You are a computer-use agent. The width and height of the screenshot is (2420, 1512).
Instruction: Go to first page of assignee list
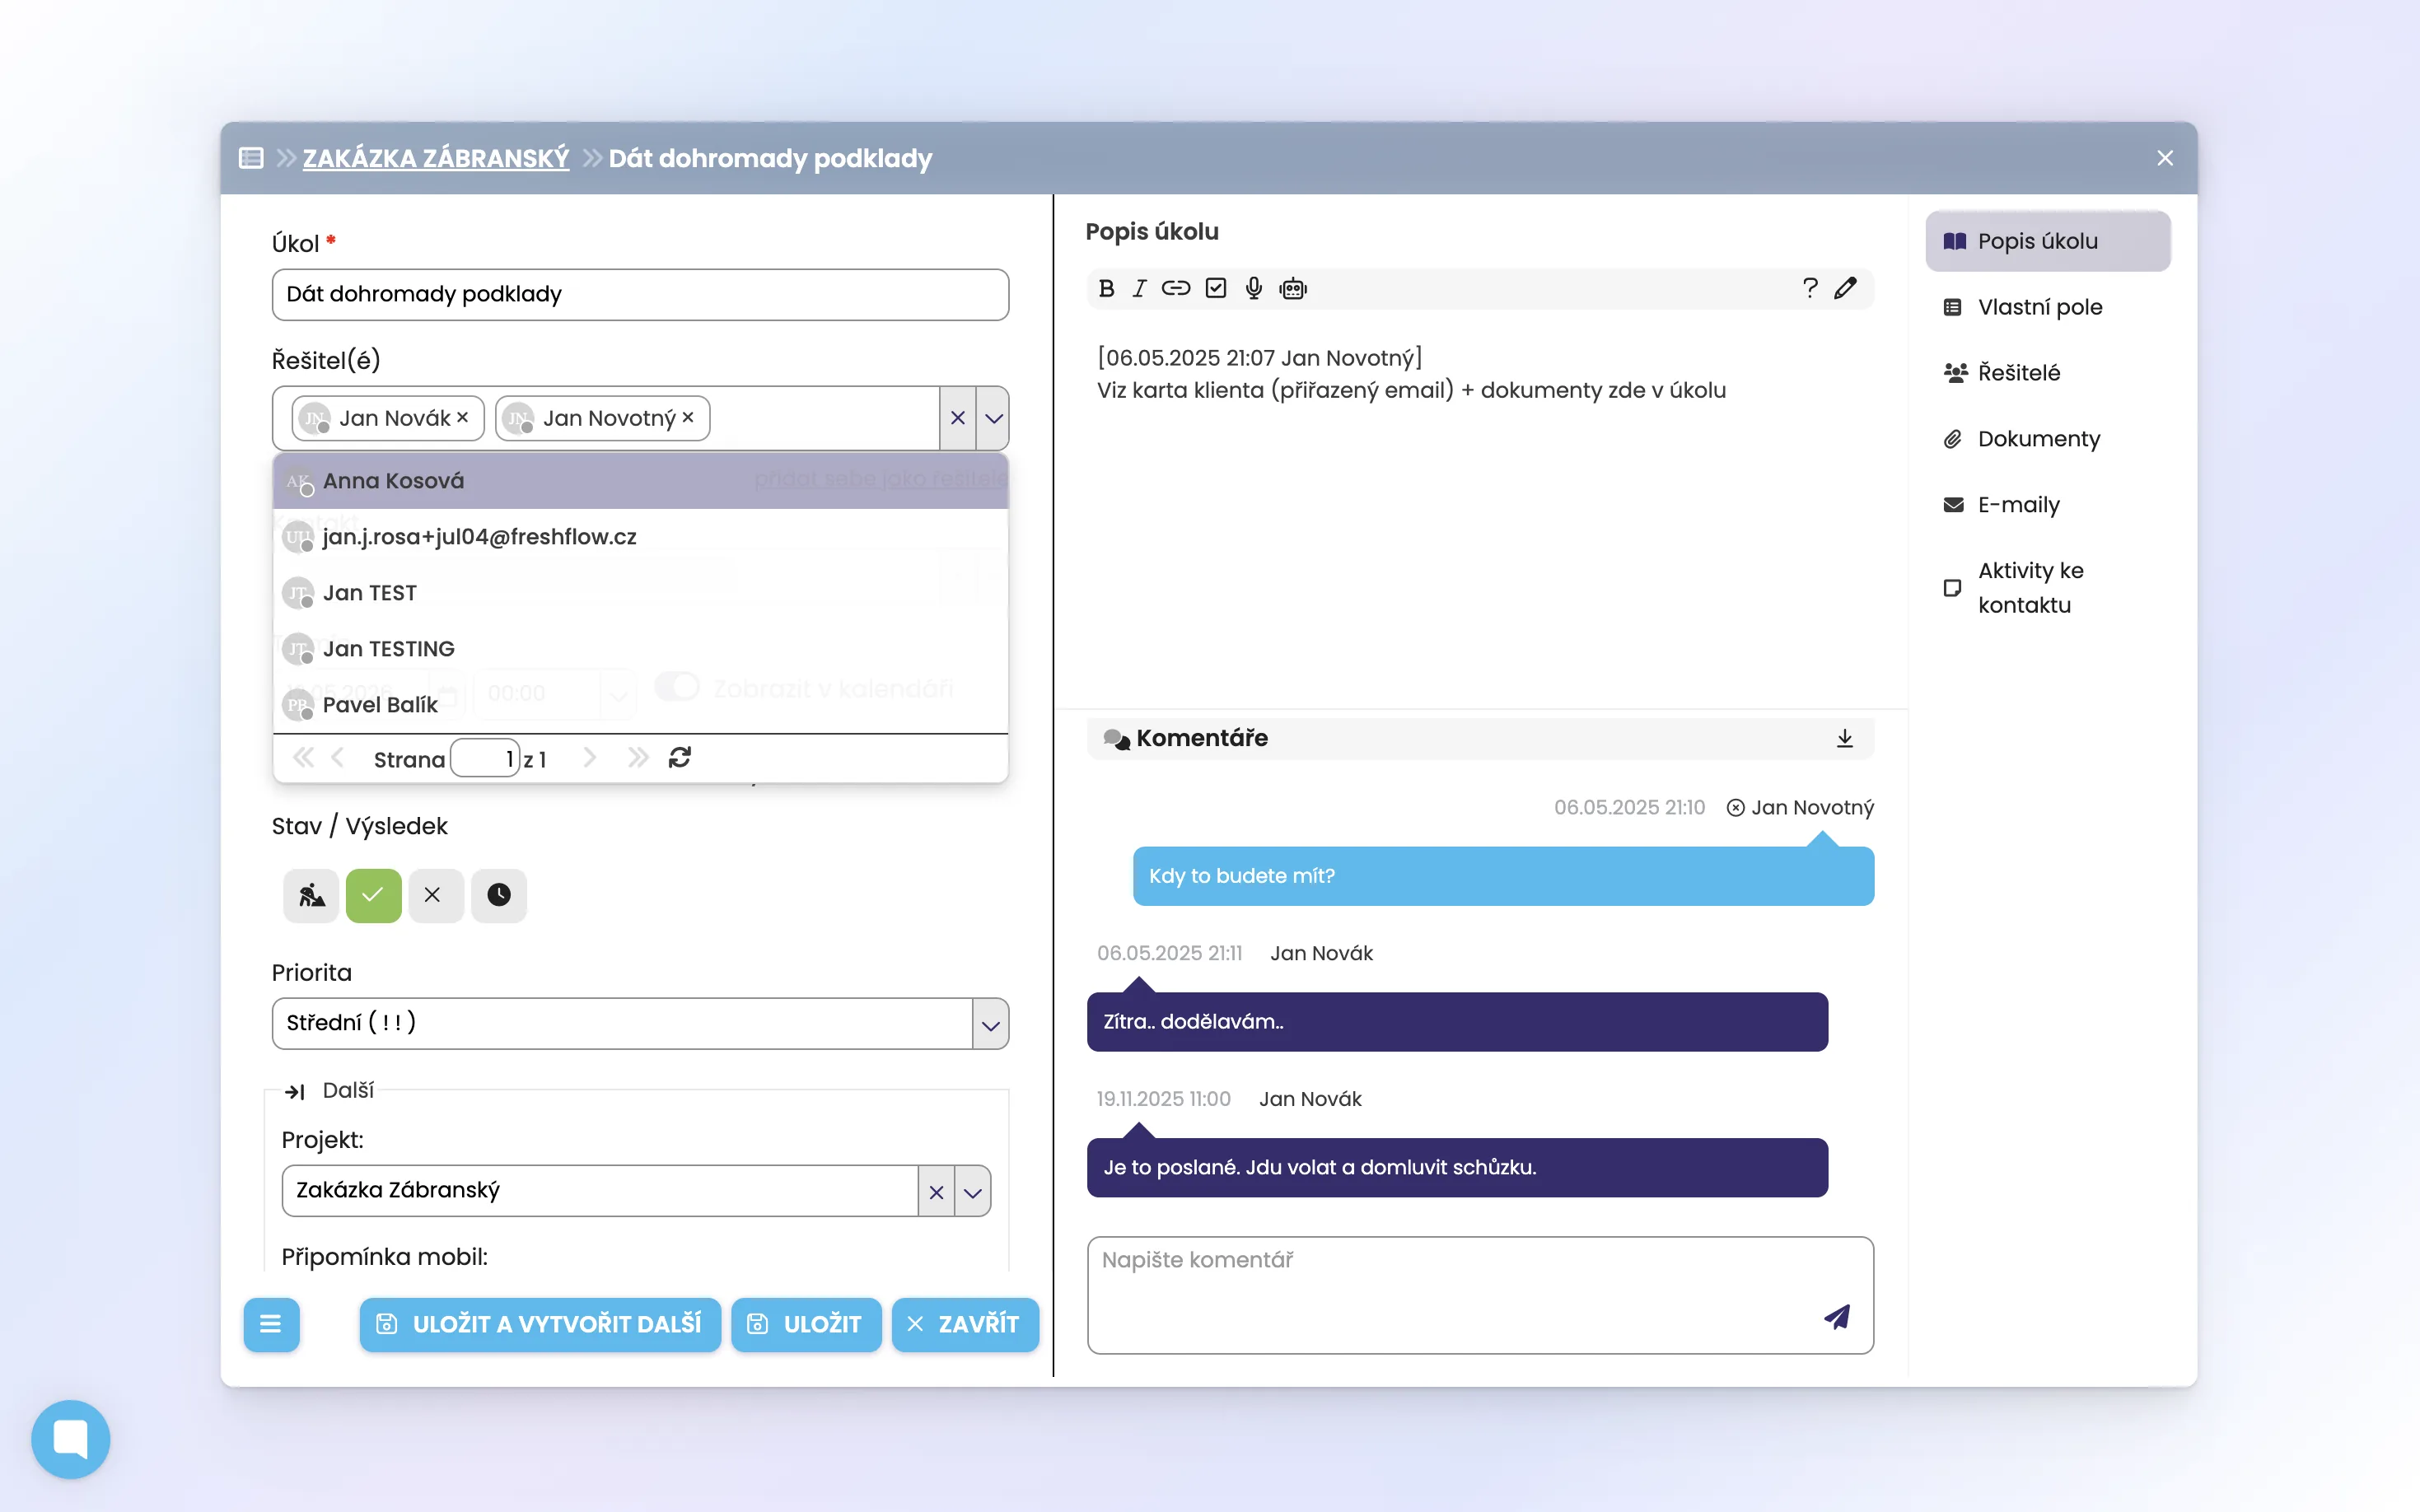click(303, 758)
